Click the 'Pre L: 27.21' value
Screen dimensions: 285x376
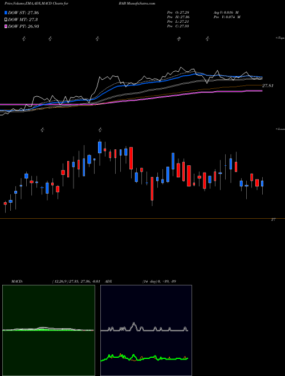tap(178, 21)
